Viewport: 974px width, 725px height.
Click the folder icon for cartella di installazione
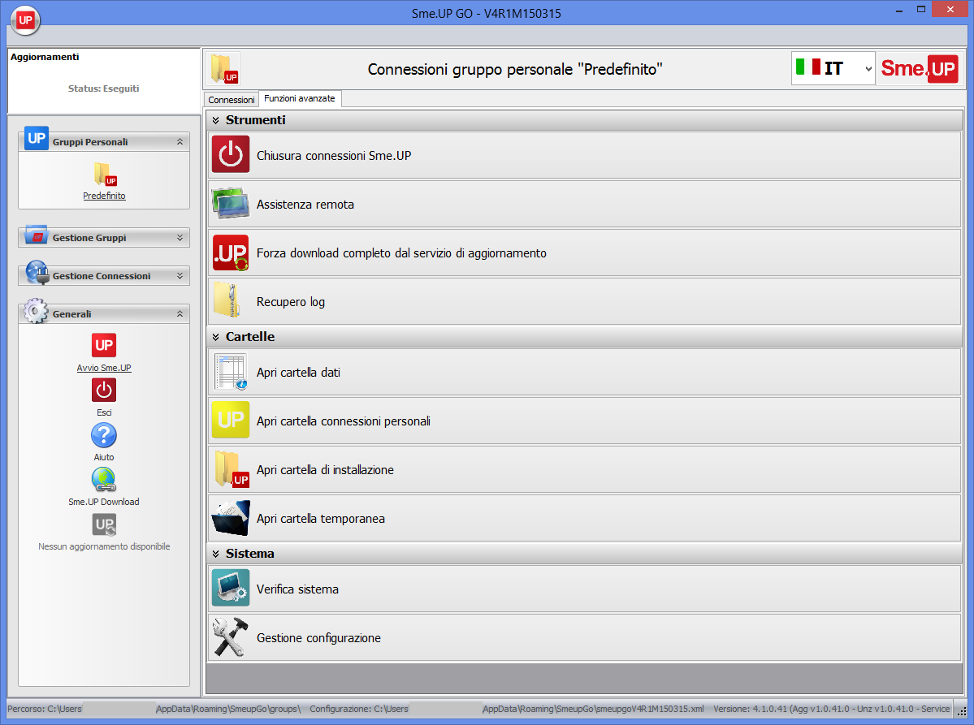[x=231, y=469]
